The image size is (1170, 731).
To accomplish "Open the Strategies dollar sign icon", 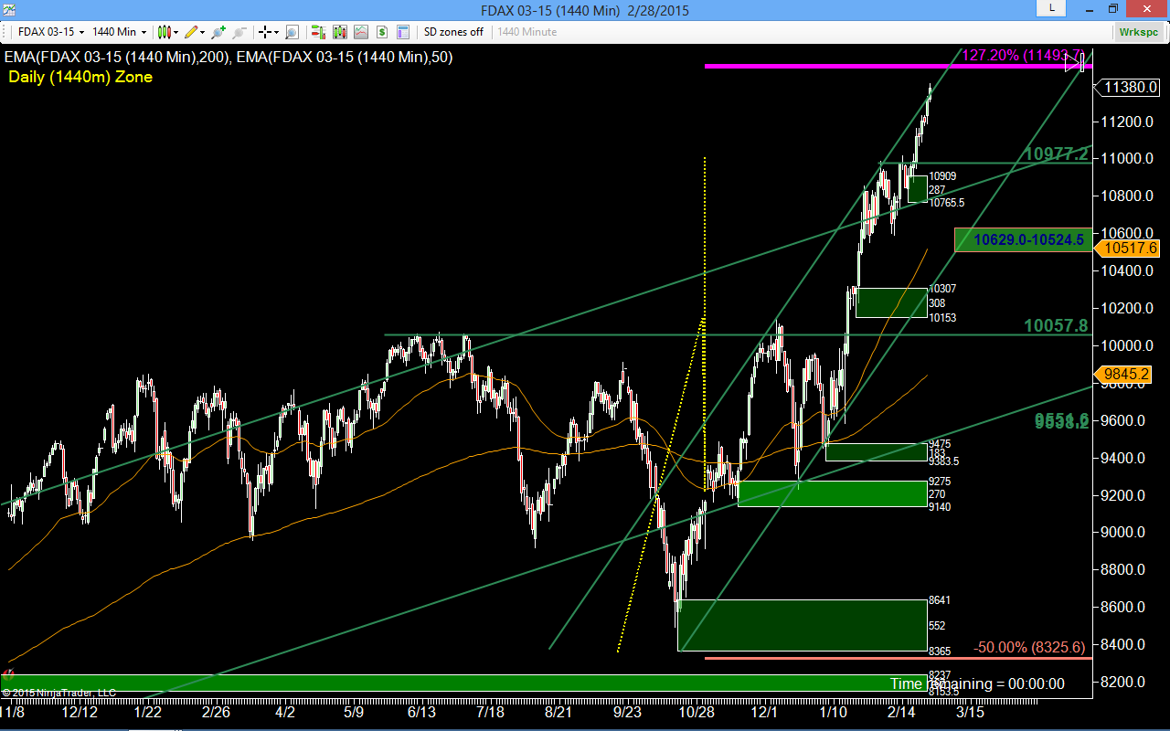I will click(382, 32).
